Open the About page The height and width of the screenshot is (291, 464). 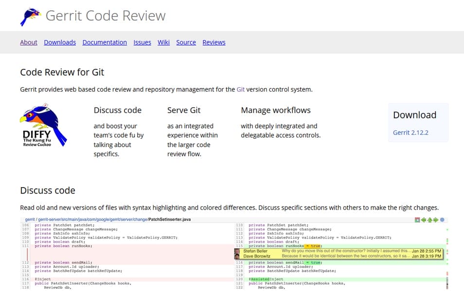click(x=29, y=42)
